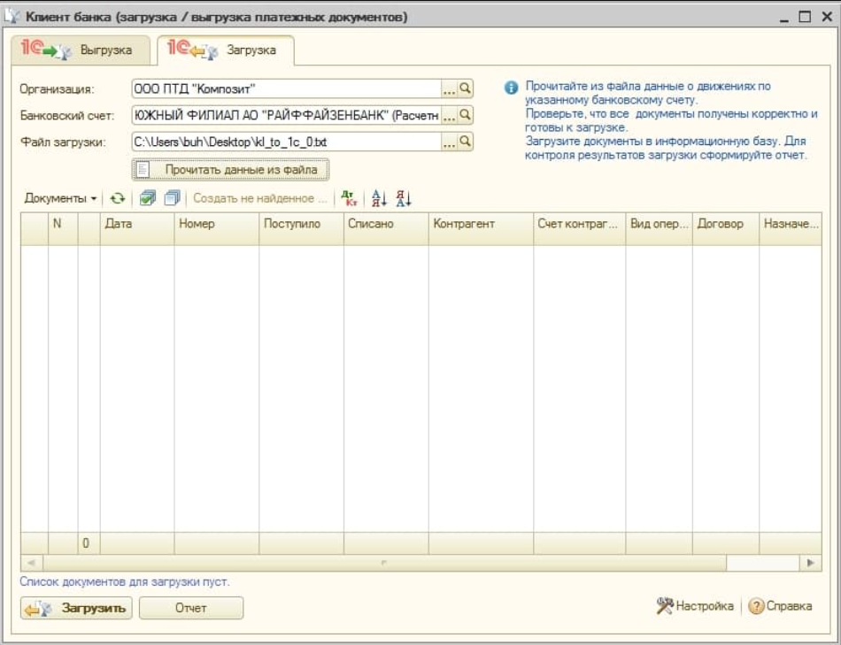841x645 pixels.
Task: Click the refresh icon in documents toolbar
Action: tap(118, 199)
